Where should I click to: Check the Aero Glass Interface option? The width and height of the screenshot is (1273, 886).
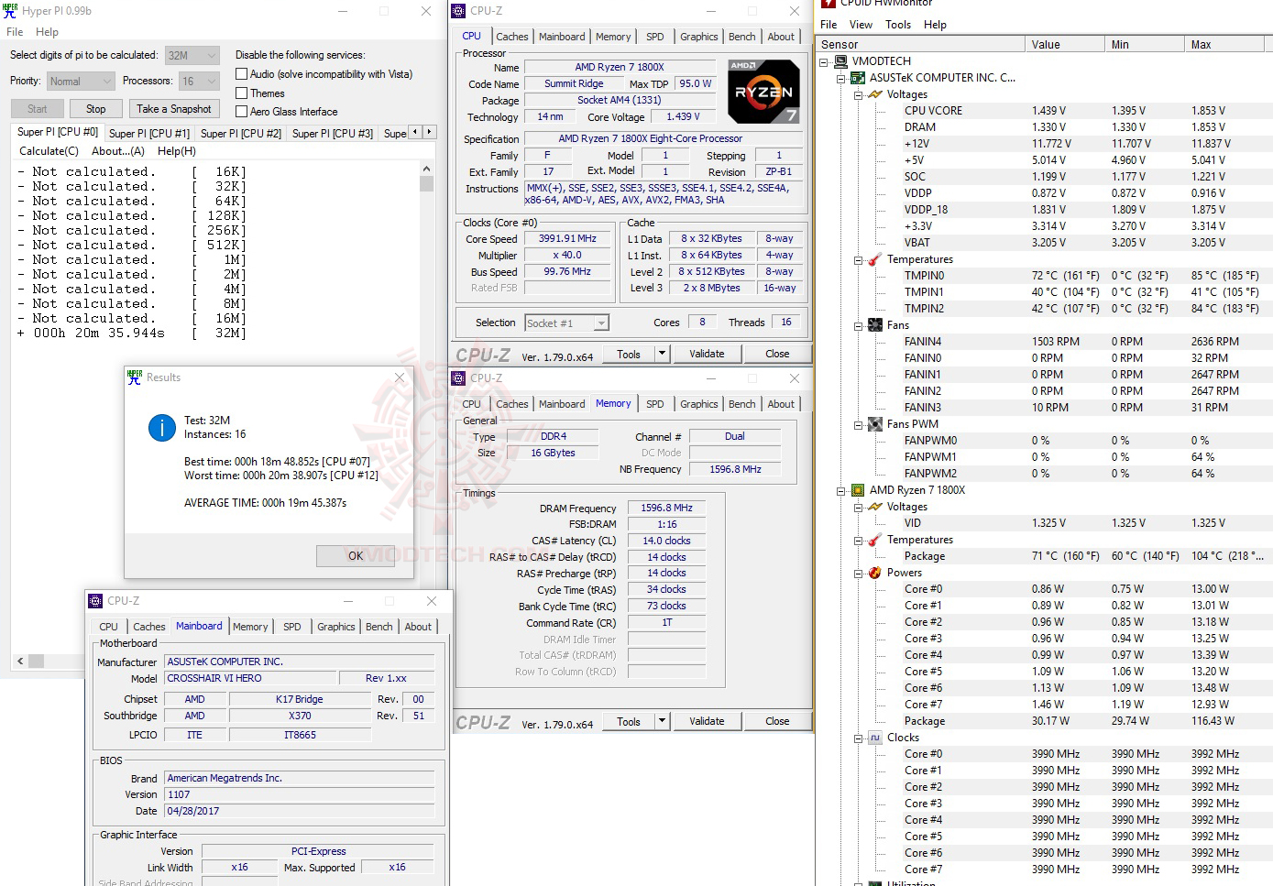242,112
